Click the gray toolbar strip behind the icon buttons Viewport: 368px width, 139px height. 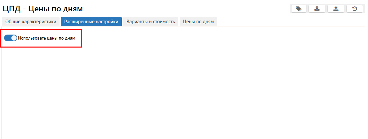click(326, 9)
